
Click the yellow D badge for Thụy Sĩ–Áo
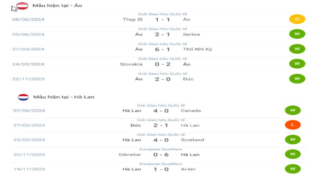[x=297, y=19]
